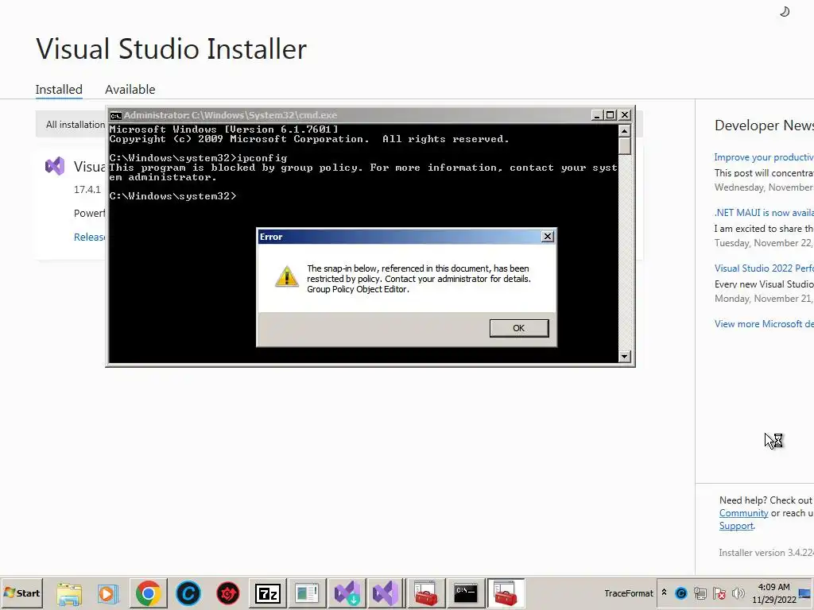Switch to Visual Studio Installer taskbar icon
This screenshot has width=814, height=610.
click(x=347, y=593)
